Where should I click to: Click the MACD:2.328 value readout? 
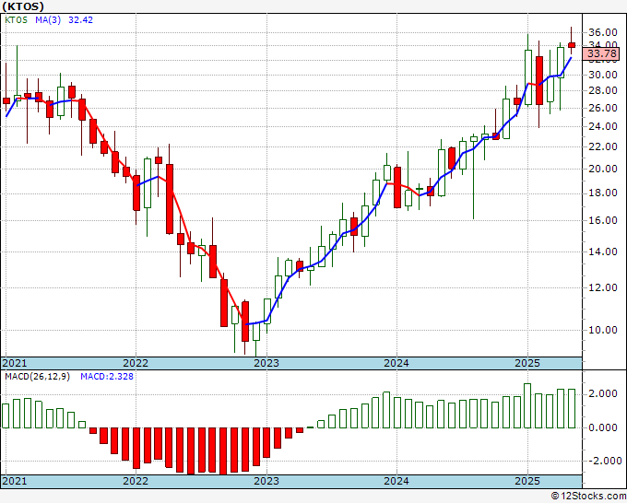[107, 377]
